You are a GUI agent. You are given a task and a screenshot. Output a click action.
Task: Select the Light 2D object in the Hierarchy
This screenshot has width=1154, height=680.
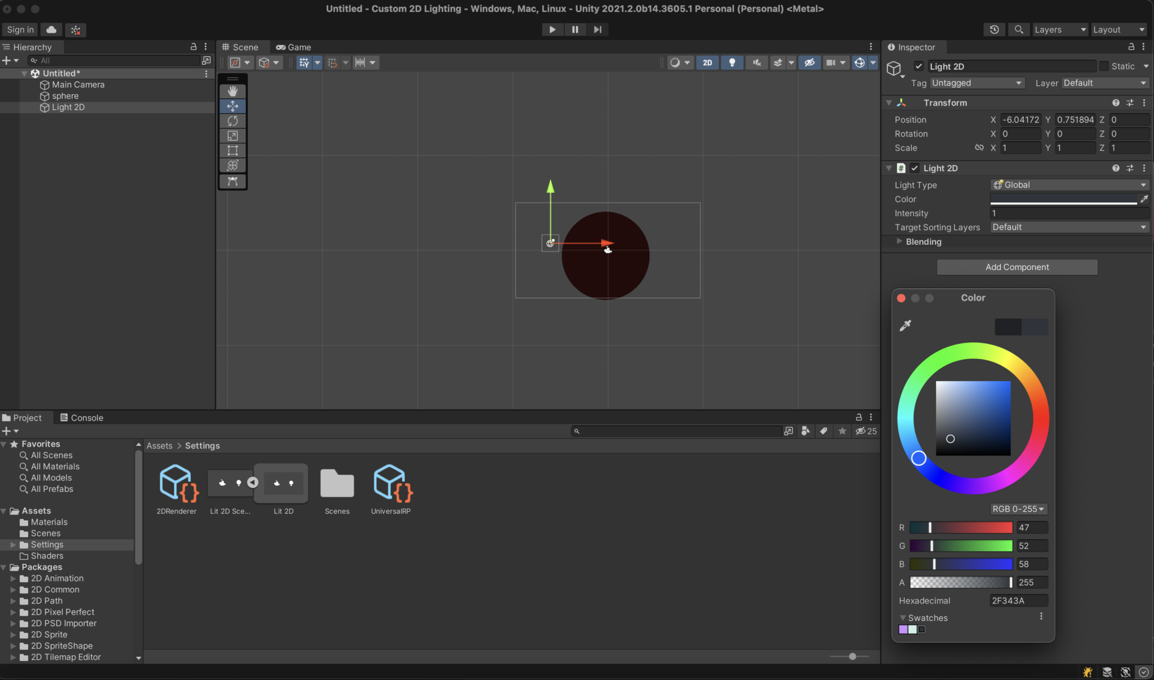69,107
